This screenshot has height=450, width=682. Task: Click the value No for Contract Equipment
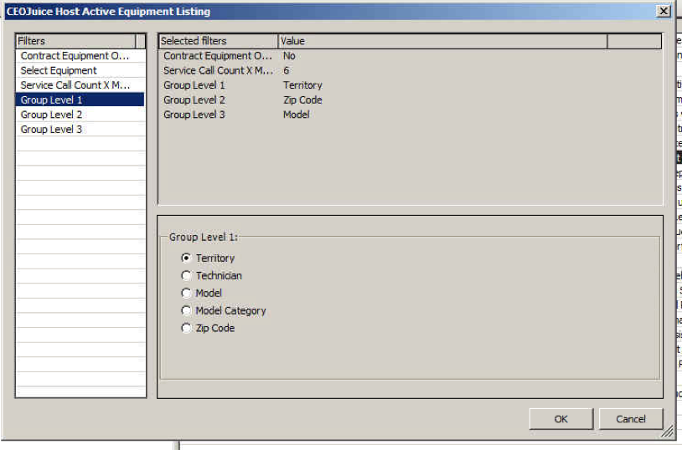[x=289, y=56]
